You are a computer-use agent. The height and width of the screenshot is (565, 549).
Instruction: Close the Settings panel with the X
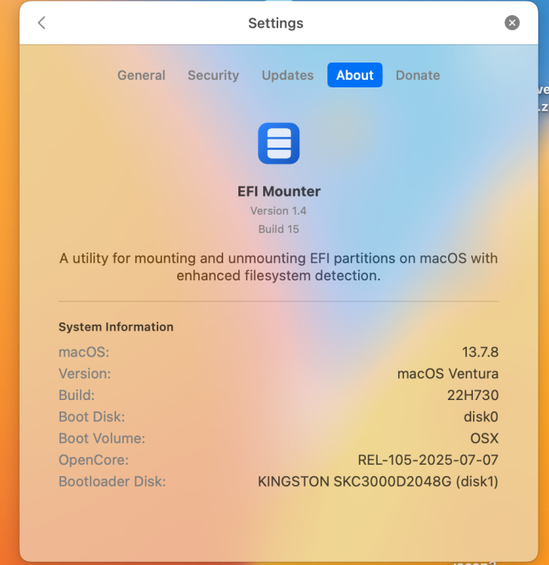pyautogui.click(x=512, y=23)
